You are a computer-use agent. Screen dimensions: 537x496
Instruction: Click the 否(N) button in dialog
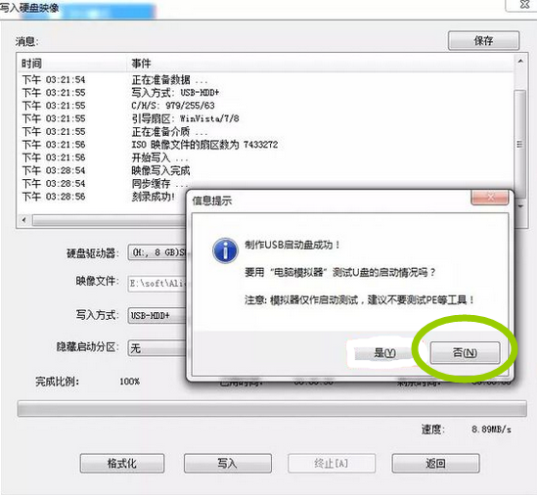[x=465, y=352]
